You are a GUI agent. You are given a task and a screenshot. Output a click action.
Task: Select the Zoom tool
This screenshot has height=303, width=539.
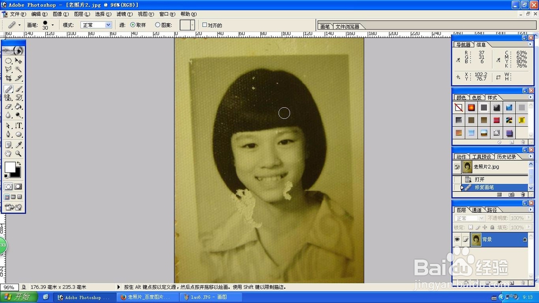click(18, 154)
